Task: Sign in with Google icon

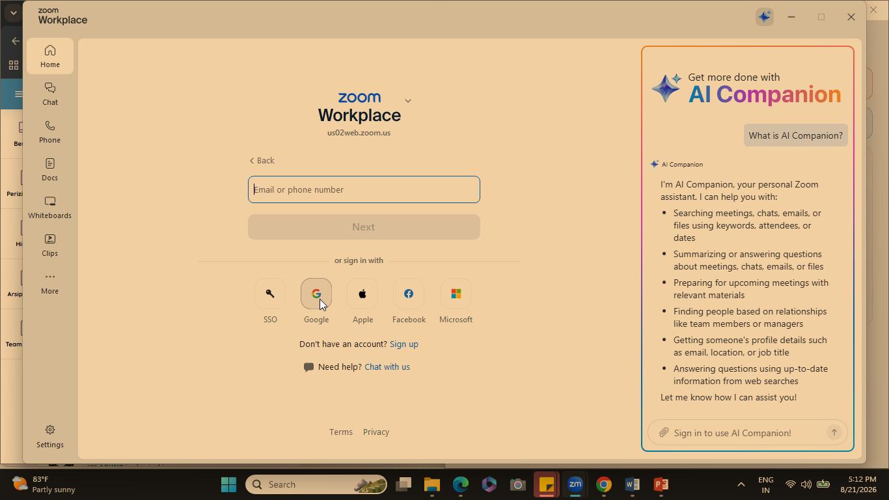Action: pyautogui.click(x=316, y=294)
